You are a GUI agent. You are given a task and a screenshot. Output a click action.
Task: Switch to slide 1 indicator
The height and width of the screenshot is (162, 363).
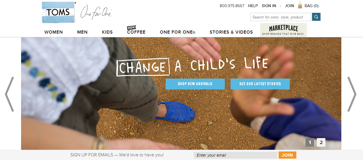pos(310,142)
